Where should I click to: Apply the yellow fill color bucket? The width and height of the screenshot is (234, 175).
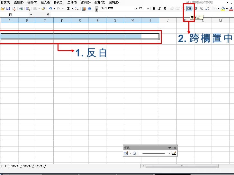tap(223, 9)
